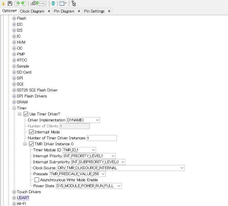The image size is (228, 206).
Task: Select the SST26 SQI Flash Driver label
Action: point(37,90)
